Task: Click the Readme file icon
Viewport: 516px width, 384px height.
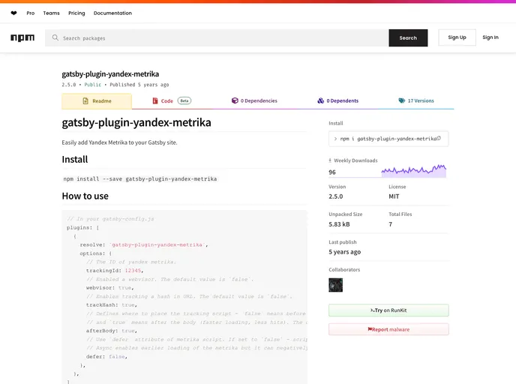Action: point(85,101)
